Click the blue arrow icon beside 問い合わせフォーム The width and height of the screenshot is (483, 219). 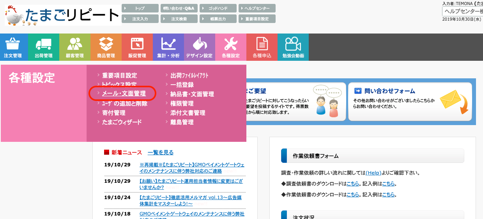click(358, 91)
